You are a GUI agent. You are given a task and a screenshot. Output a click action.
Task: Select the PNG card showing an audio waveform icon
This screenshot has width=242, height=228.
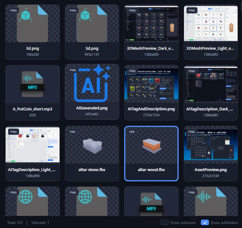(x=211, y=201)
